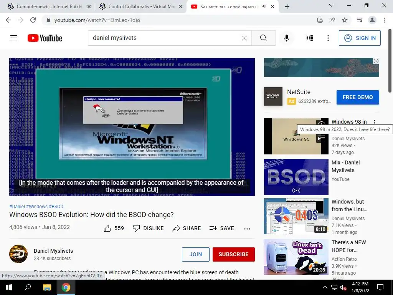The width and height of the screenshot is (393, 295).
Task: Open Windows taskbar search
Action: (28, 287)
